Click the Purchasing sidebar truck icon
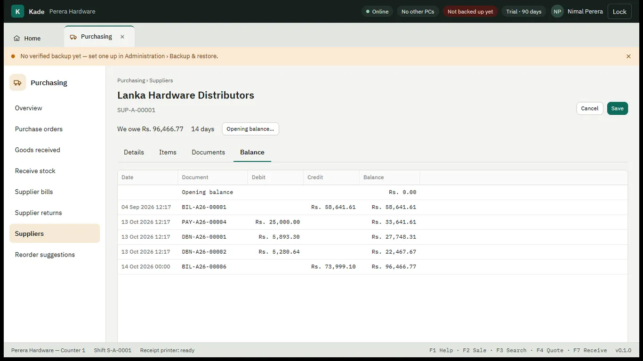The image size is (643, 361). point(17,82)
